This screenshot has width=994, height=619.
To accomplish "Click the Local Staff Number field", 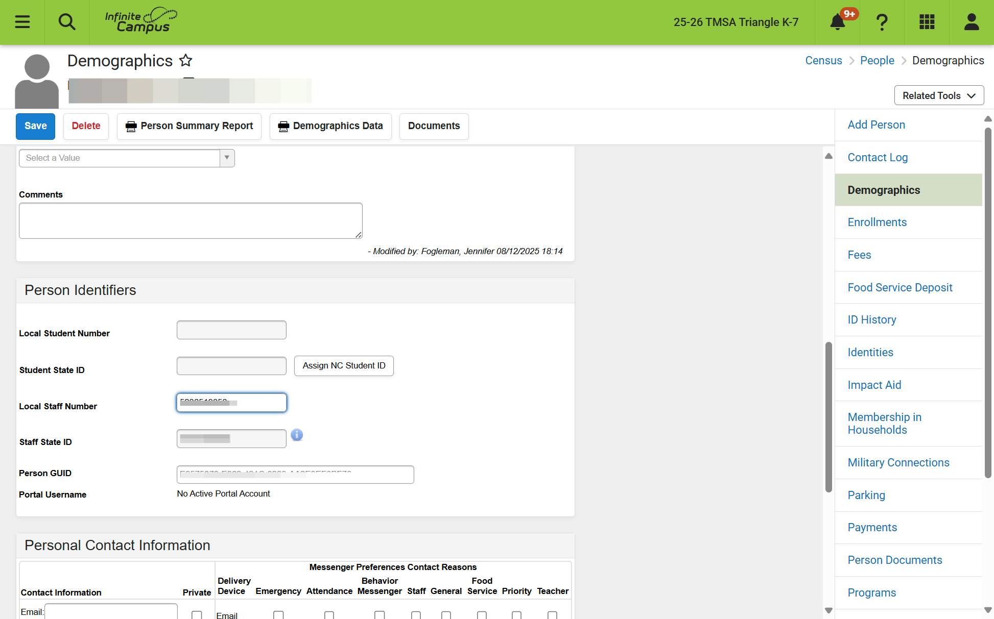I will [231, 403].
